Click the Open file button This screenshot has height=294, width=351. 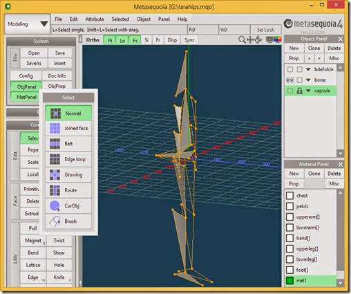[x=34, y=53]
